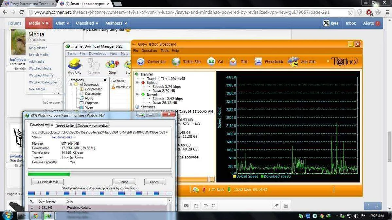Viewport: 392px width, 220px height.
Task: Click the Web Calls pirate icon
Action: pyautogui.click(x=293, y=62)
